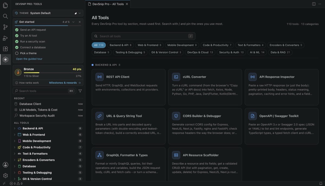
Task: Click the split editor layout icon
Action: pyautogui.click(x=314, y=4)
